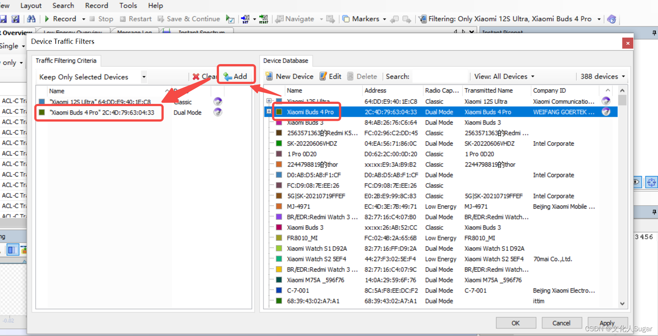Click the color swatch of MJ-4971 row
658x336 pixels.
pyautogui.click(x=279, y=206)
